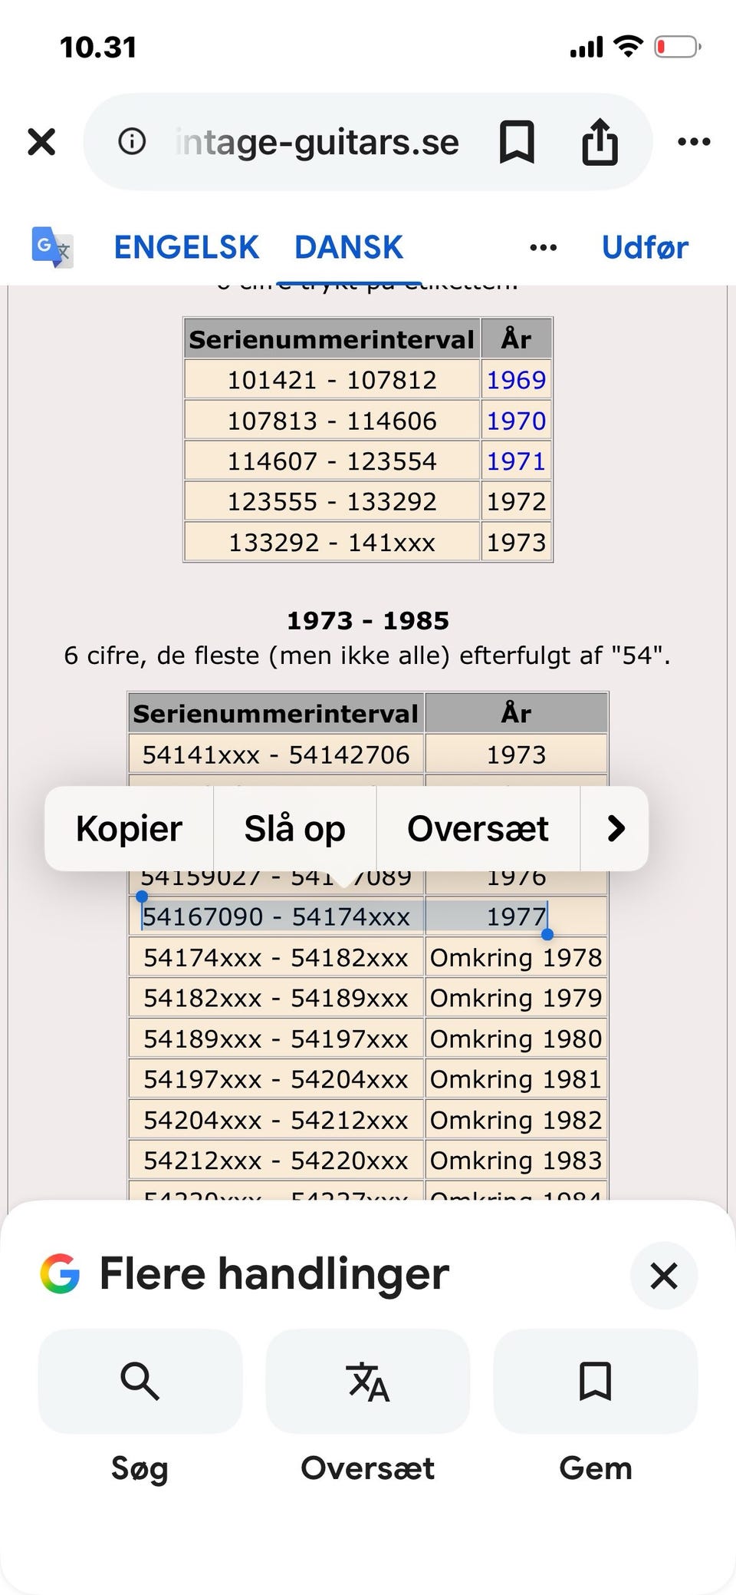Choose Slå op in the selection menu
The image size is (736, 1595).
pos(294,829)
